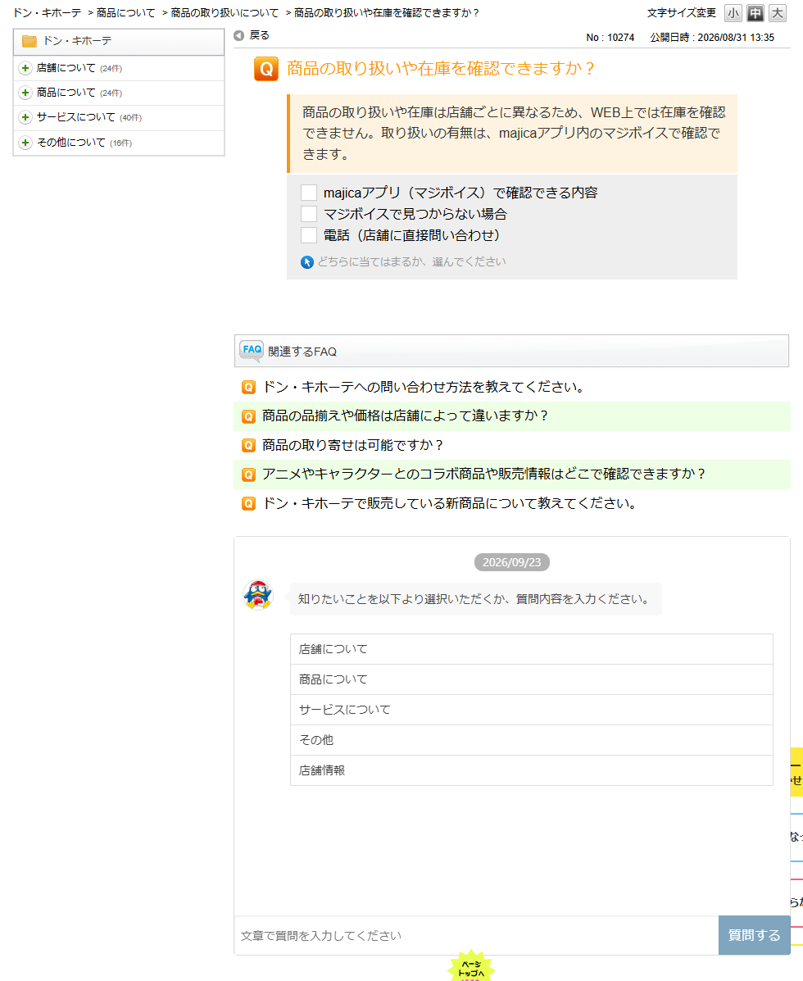Click the 質問する submit button
Image resolution: width=803 pixels, height=981 pixels.
tap(754, 935)
